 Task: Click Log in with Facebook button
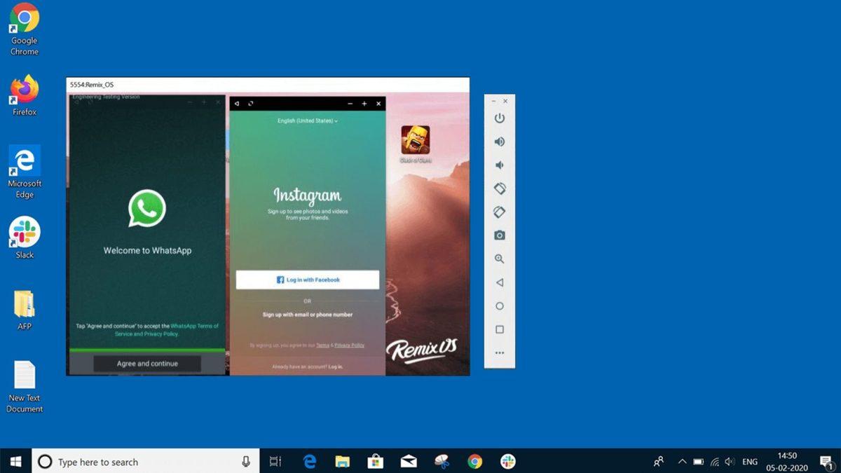pos(308,280)
